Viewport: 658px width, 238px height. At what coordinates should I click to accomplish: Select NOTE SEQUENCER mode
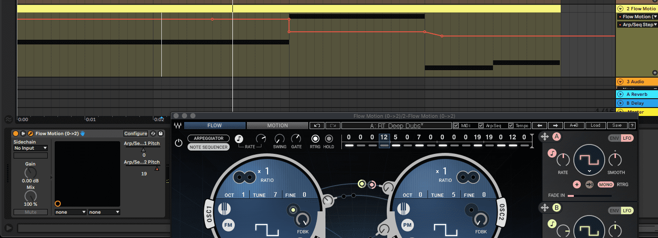pyautogui.click(x=209, y=147)
